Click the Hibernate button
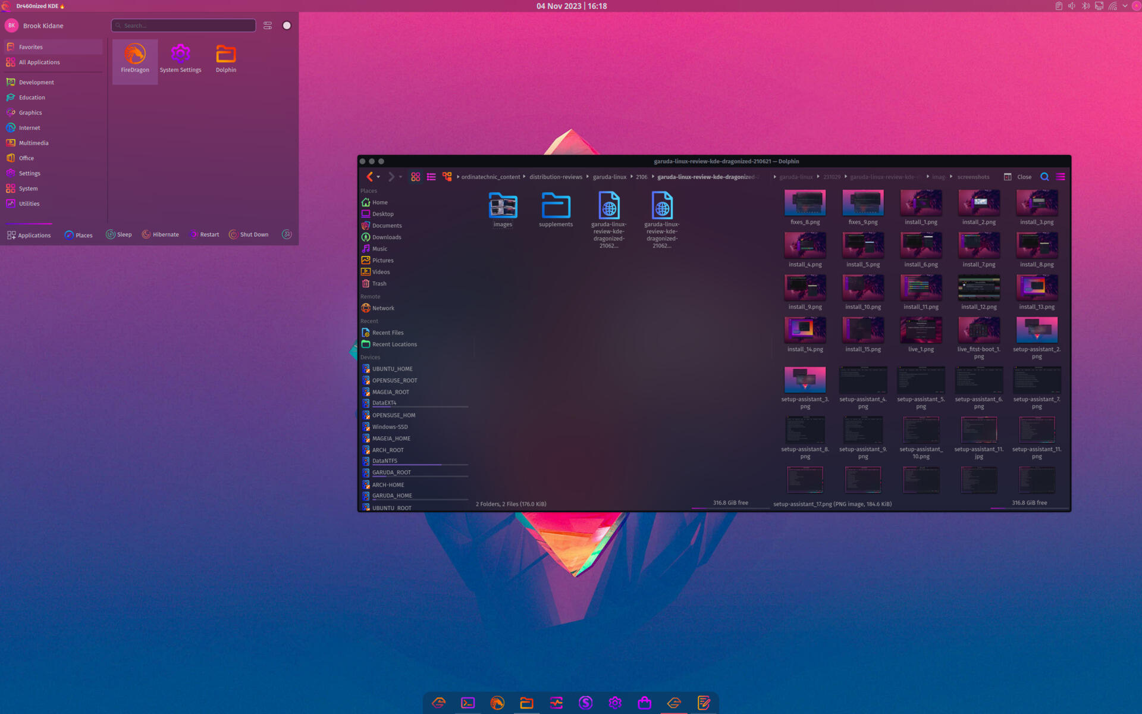 pos(161,234)
